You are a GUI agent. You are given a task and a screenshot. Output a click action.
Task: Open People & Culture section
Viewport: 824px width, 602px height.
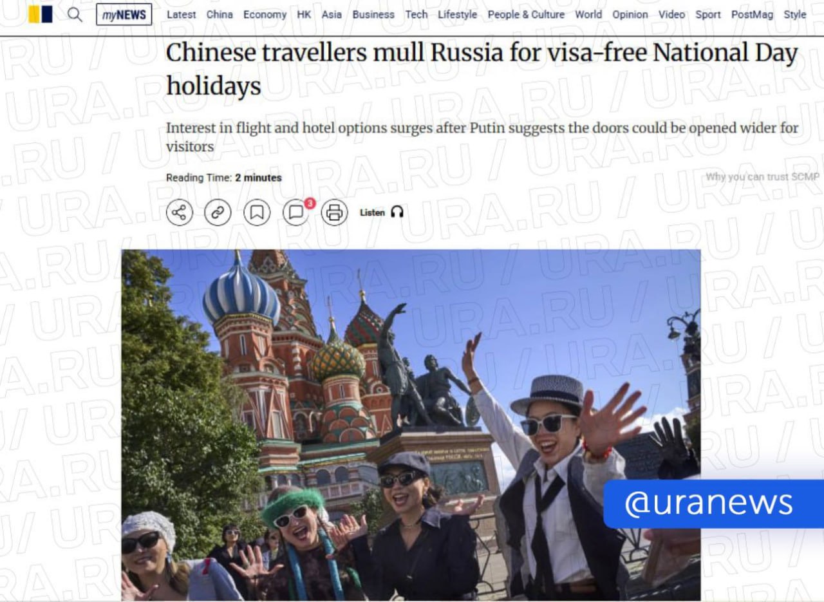[x=526, y=14]
